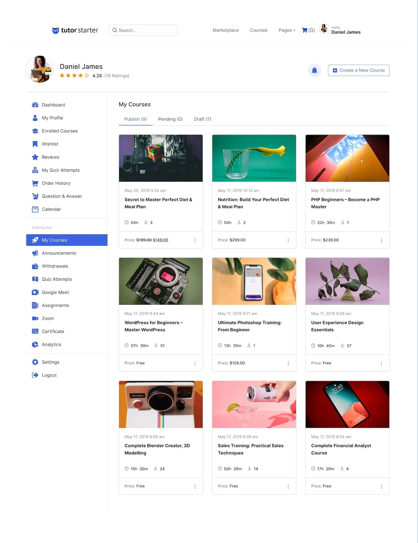418x543 pixels.
Task: Click the Google Meet camera icon
Action: 35,292
